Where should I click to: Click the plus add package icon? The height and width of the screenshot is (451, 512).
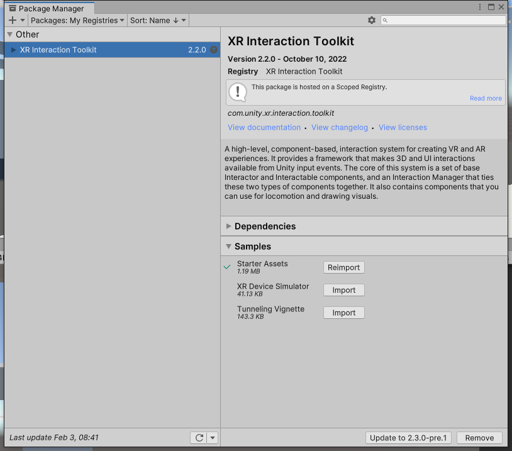click(x=13, y=20)
